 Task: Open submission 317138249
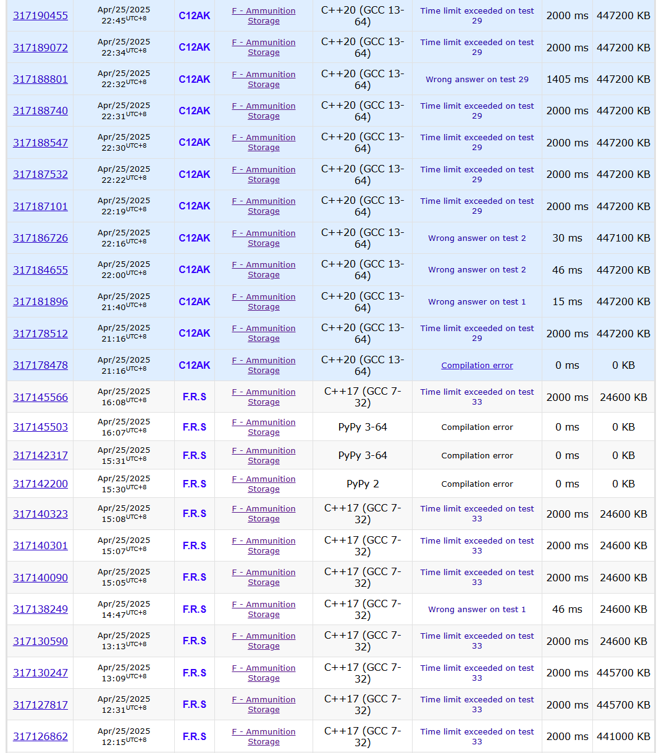pos(40,609)
